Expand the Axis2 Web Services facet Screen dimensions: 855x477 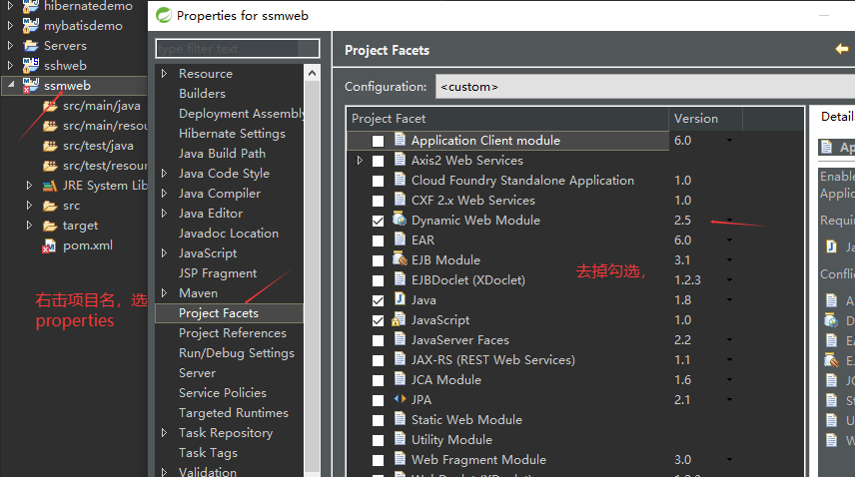pyautogui.click(x=360, y=160)
